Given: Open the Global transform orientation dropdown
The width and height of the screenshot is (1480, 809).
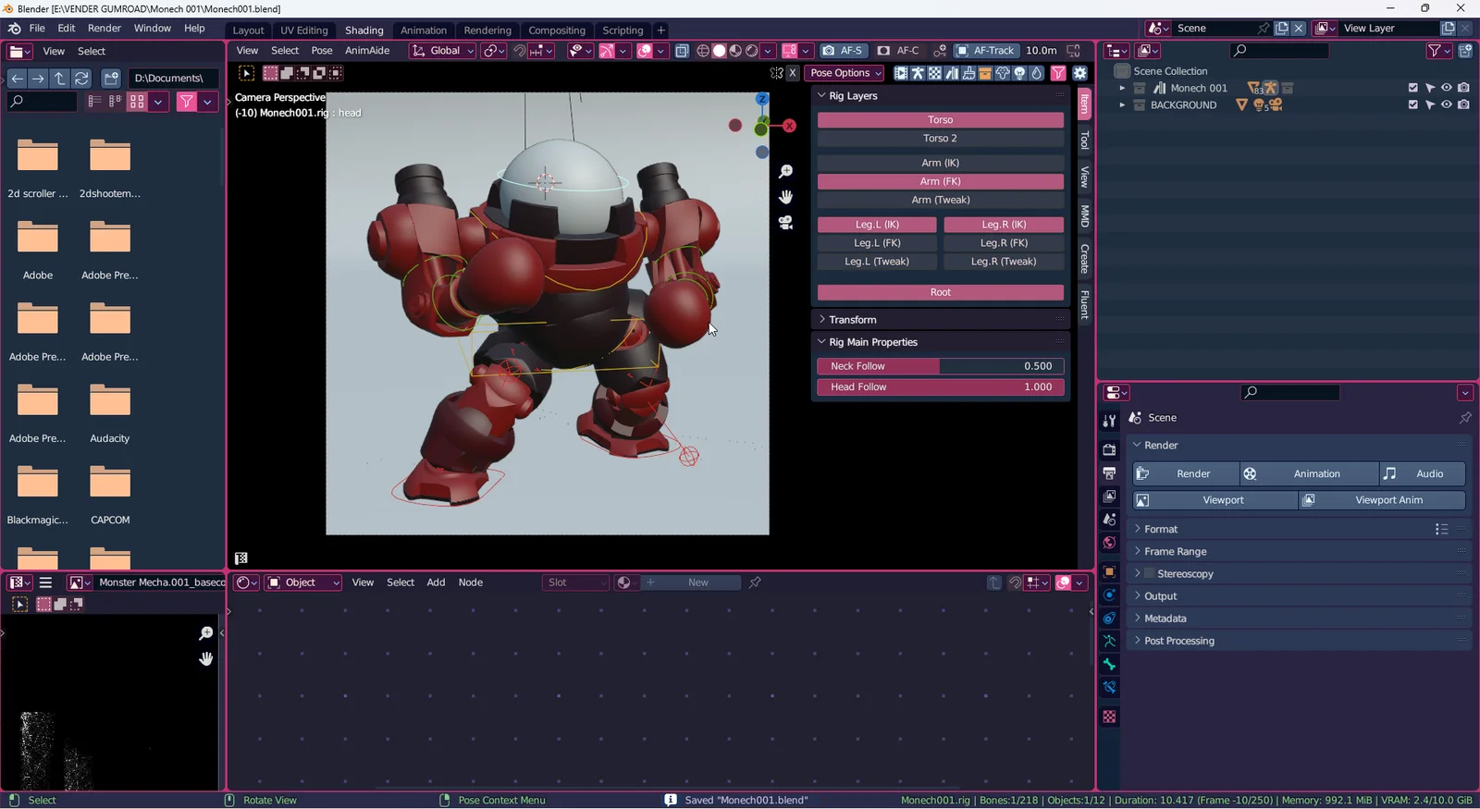Looking at the screenshot, I should [x=443, y=51].
